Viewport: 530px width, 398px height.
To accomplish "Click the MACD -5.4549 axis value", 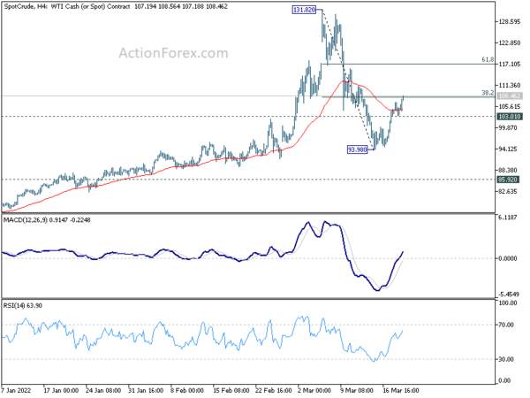I will point(508,295).
